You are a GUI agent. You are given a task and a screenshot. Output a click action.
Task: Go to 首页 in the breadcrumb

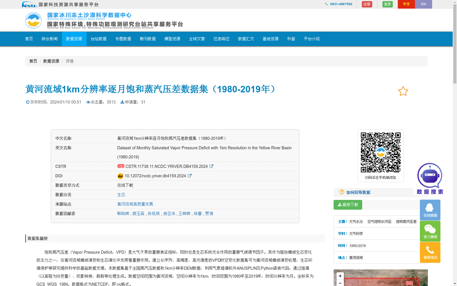(33, 61)
